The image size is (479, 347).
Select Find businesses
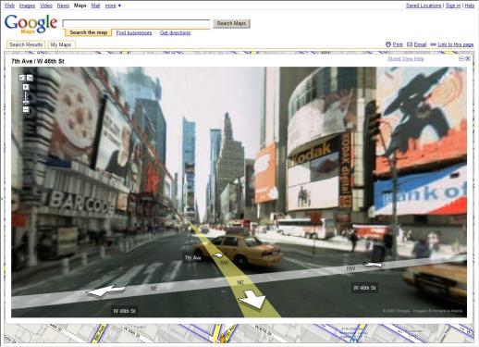click(x=134, y=32)
